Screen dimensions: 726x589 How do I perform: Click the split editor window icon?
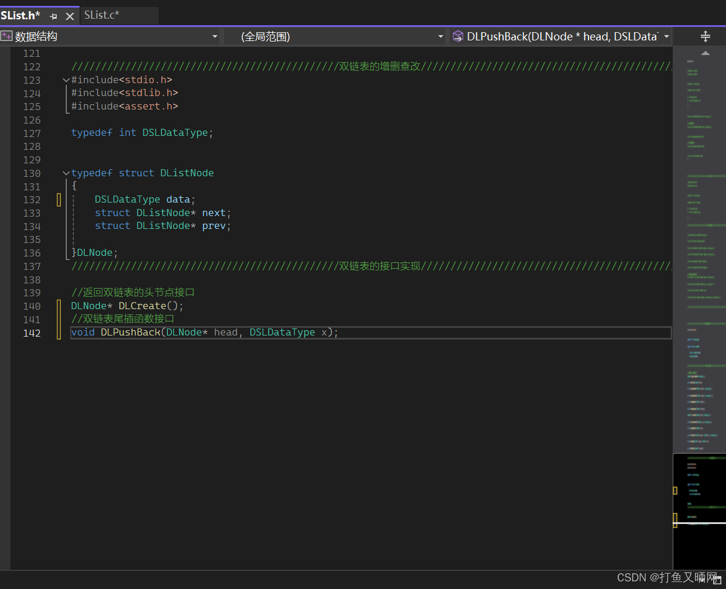point(706,36)
